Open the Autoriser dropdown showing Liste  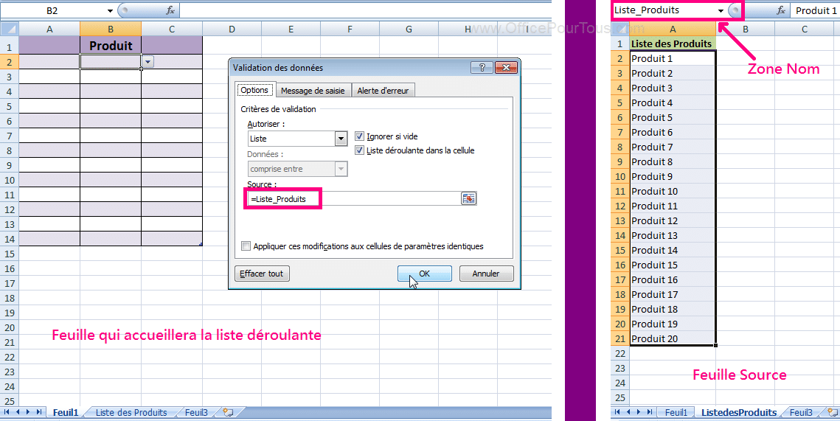pyautogui.click(x=341, y=139)
